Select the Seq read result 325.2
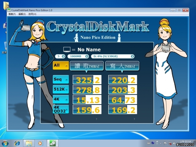196x147 pixels. tap(87, 80)
